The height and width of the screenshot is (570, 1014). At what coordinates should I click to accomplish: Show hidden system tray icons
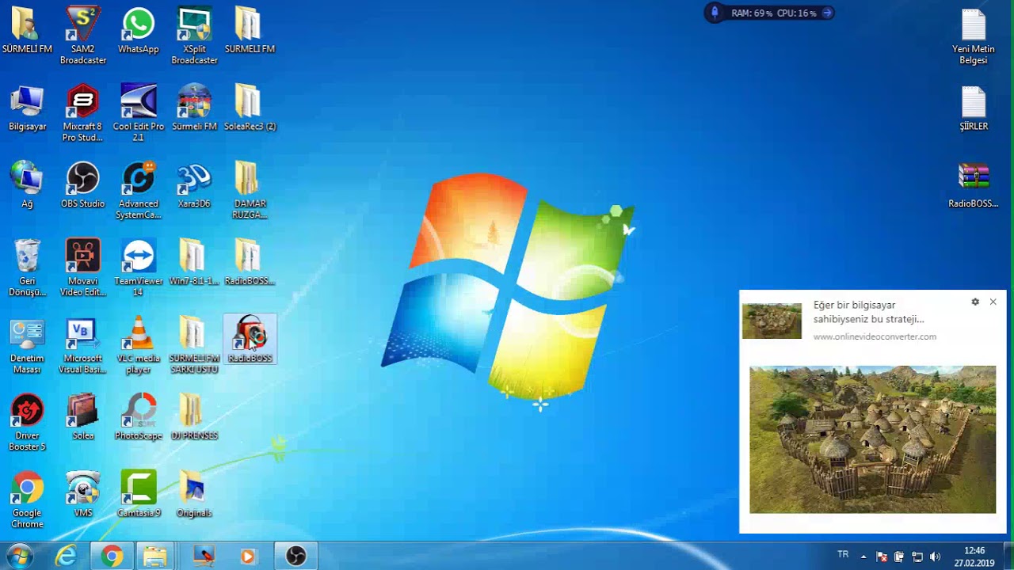pyautogui.click(x=863, y=557)
